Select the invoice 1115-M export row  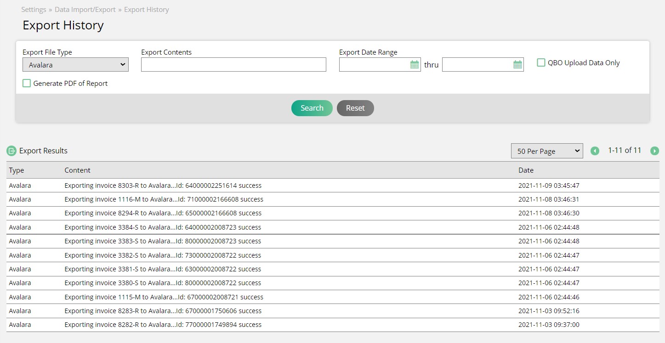pos(164,297)
